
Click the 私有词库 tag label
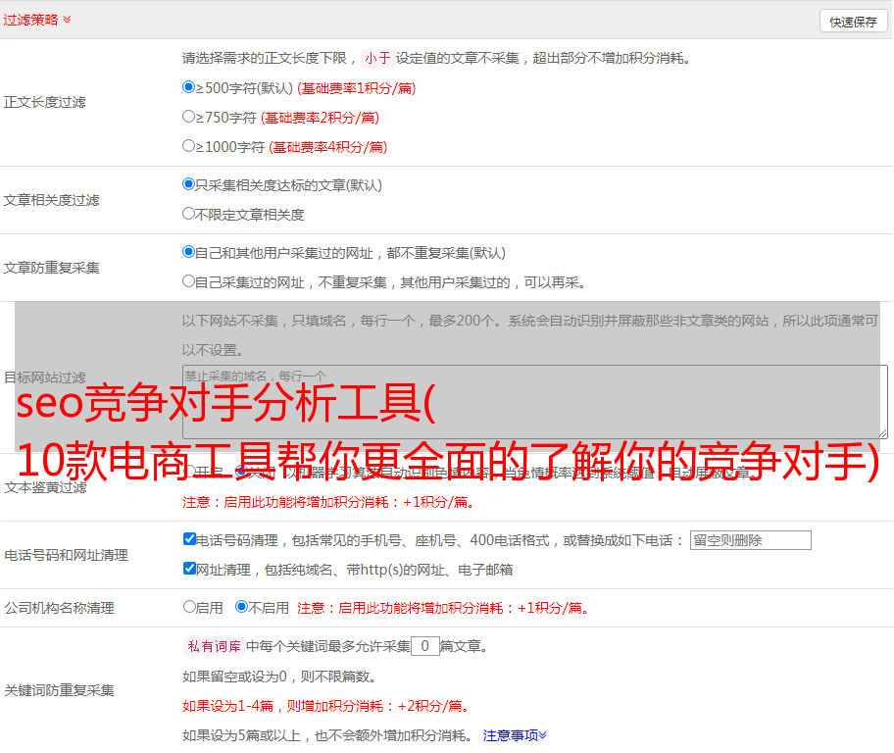[x=212, y=646]
